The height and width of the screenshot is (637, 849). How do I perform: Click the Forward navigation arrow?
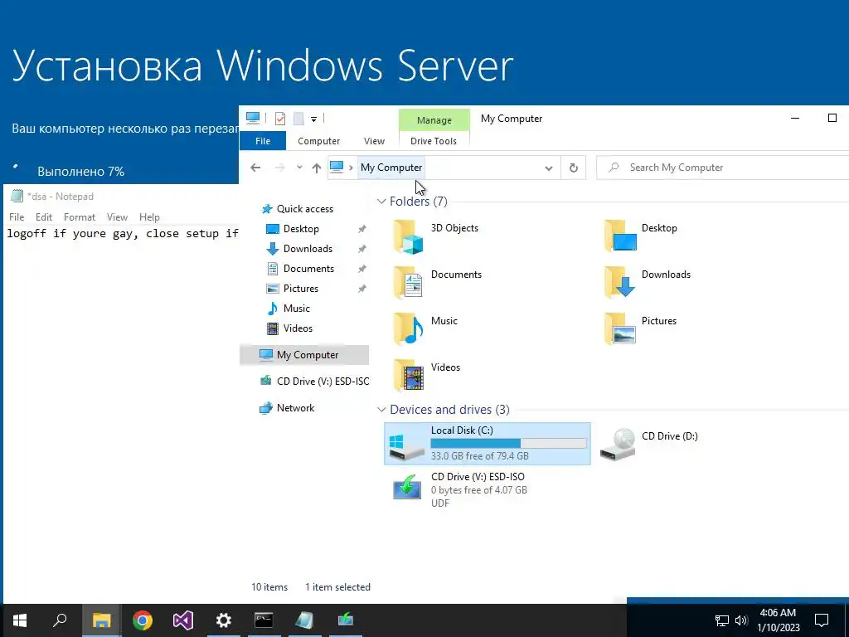pos(279,168)
